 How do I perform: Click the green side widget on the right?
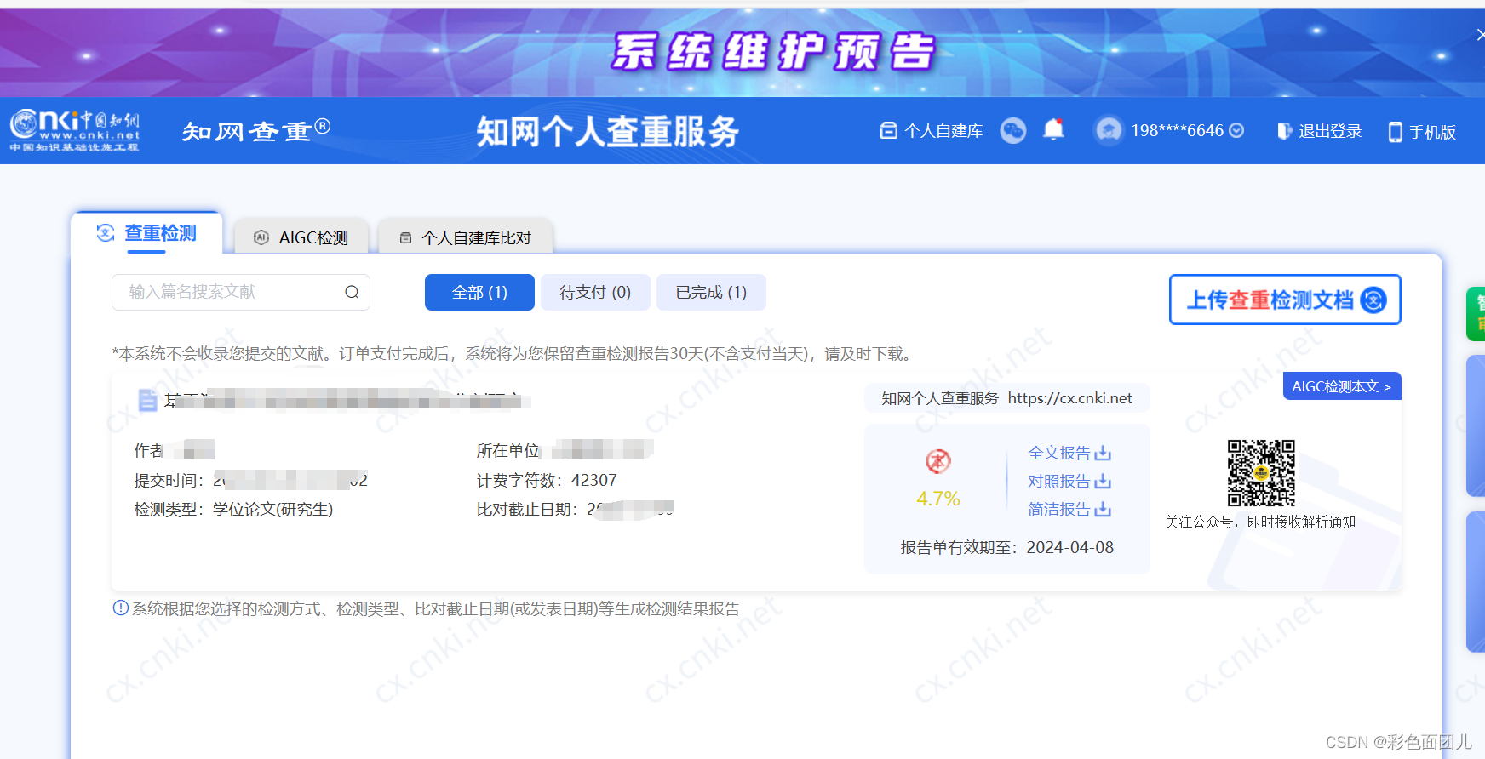pos(1476,314)
